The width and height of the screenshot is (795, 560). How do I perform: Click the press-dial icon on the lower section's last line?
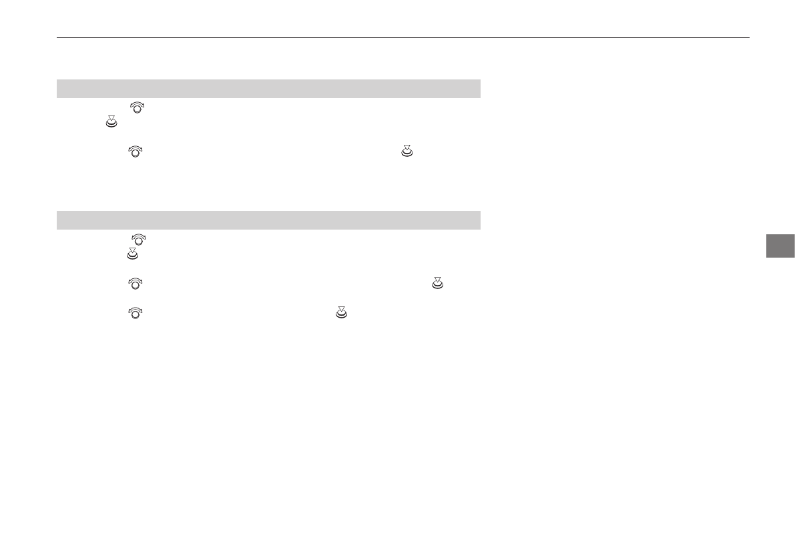[x=341, y=312]
